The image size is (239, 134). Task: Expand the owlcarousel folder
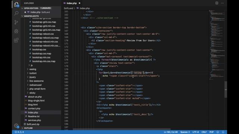click(35, 85)
